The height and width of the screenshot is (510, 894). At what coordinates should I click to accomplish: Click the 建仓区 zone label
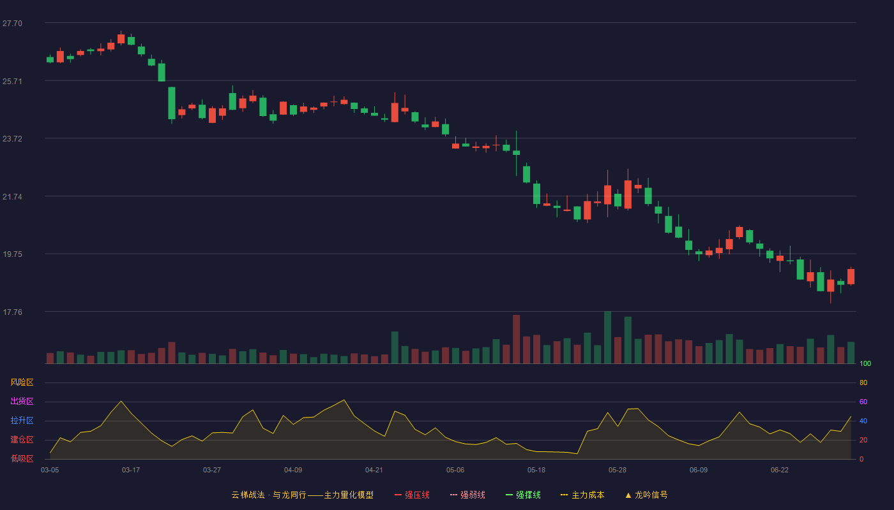tap(22, 440)
